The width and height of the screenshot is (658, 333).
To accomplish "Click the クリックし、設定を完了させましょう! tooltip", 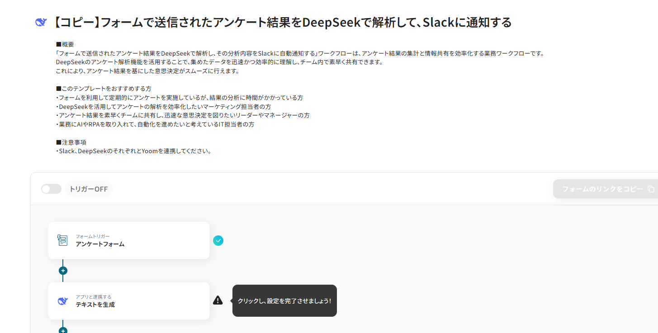I will [284, 300].
